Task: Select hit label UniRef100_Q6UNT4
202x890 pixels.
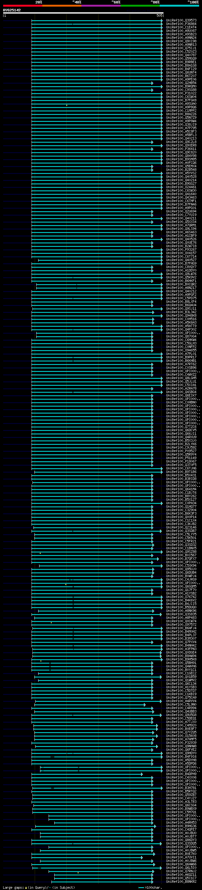Action: 181,72
